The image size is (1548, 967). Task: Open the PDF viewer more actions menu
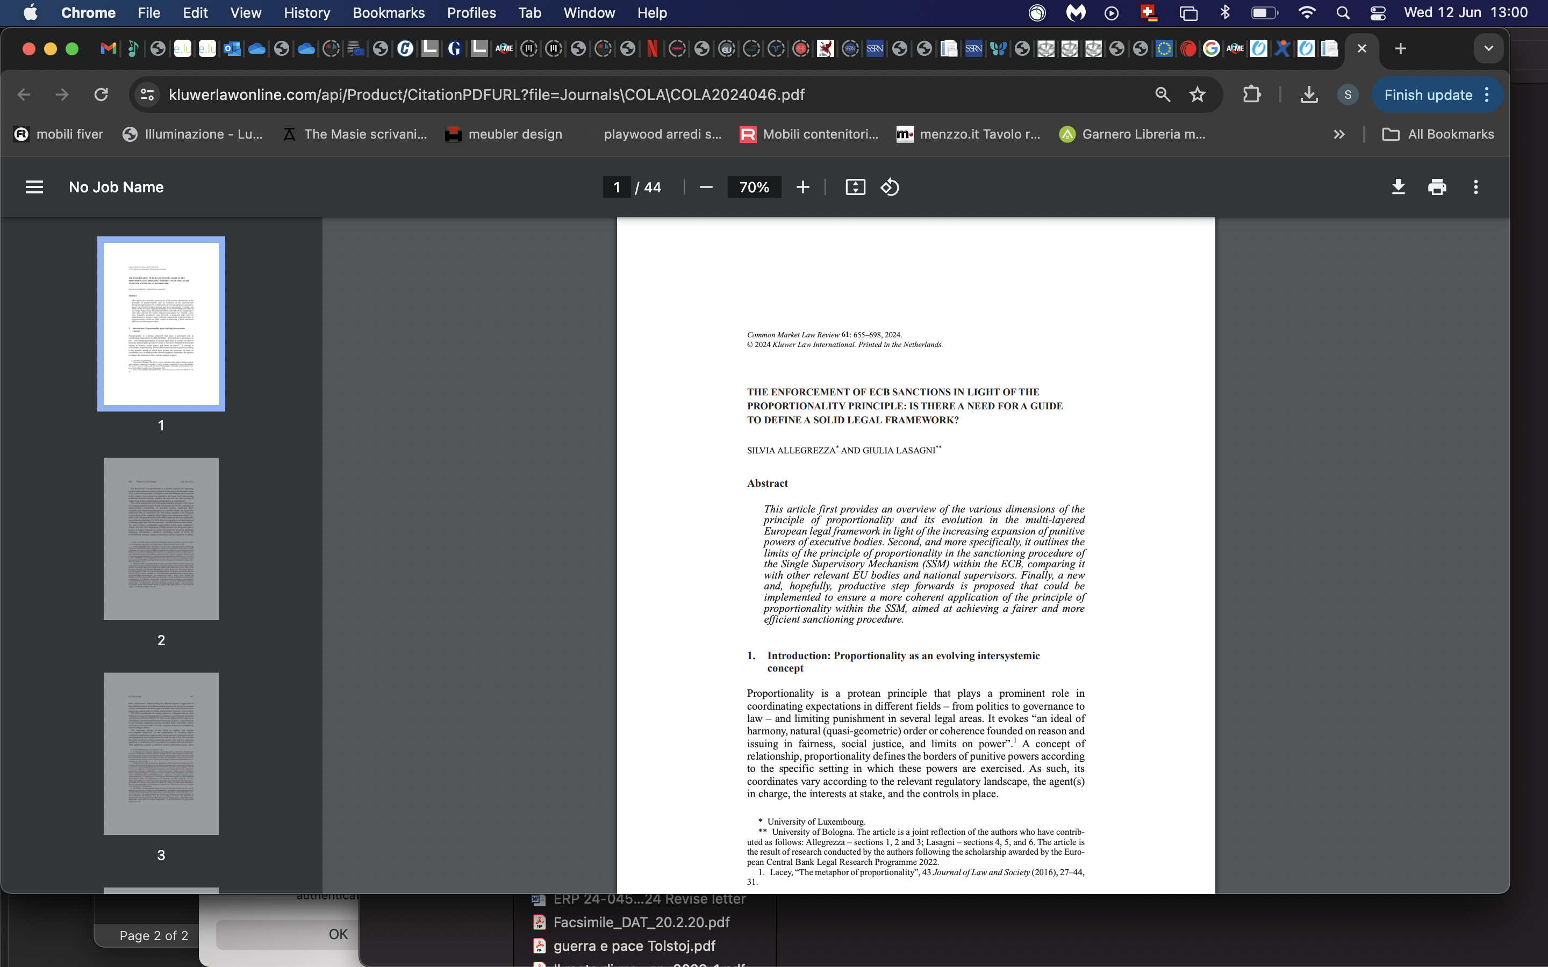[1476, 187]
